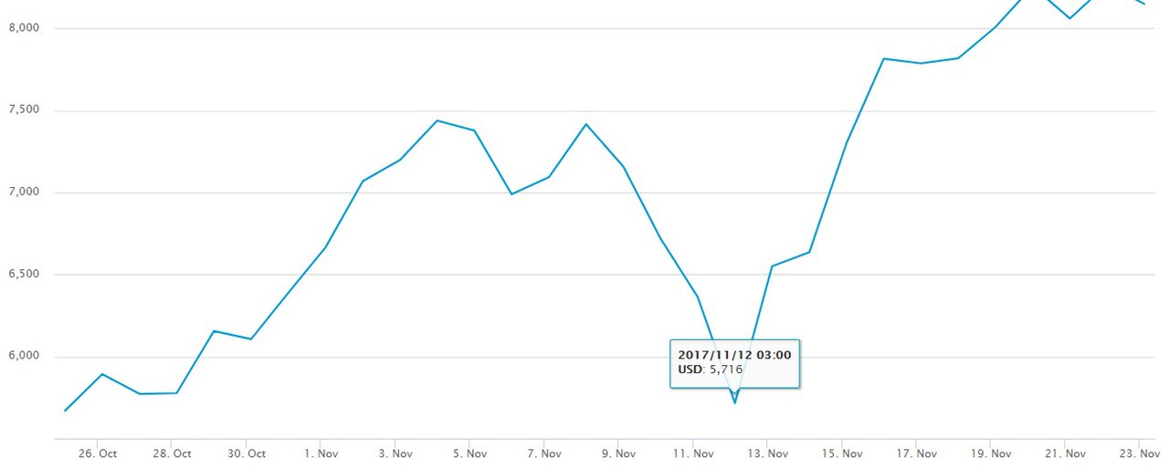The height and width of the screenshot is (469, 1169).
Task: Click the line's peak at 4 Nov
Action: point(437,120)
